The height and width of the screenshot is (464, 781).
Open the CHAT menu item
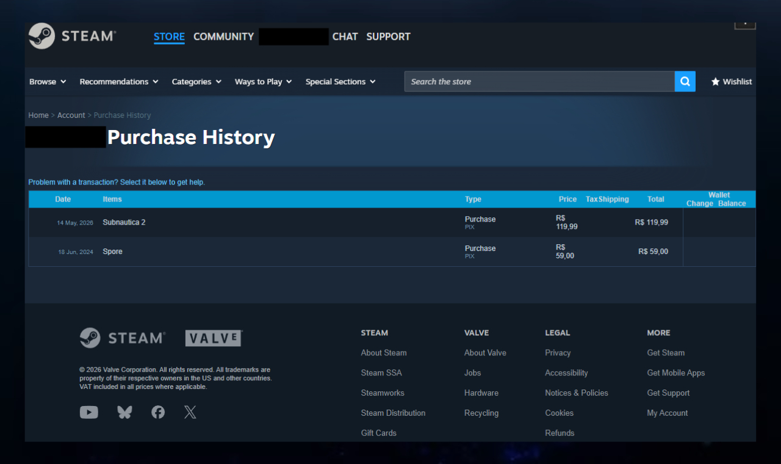345,37
